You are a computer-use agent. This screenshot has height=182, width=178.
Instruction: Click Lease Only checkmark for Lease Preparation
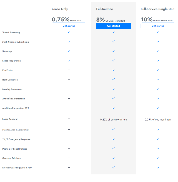pyautogui.click(x=69, y=60)
